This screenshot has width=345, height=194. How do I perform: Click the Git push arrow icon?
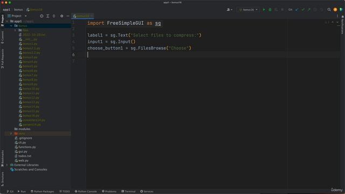tap(309, 10)
